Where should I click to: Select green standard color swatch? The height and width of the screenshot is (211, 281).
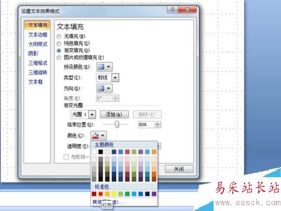[127, 194]
